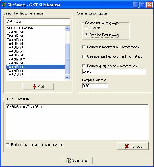154x167 pixels.
Task: Select Brazilian Portuguese radio button
Action: click(x=86, y=35)
